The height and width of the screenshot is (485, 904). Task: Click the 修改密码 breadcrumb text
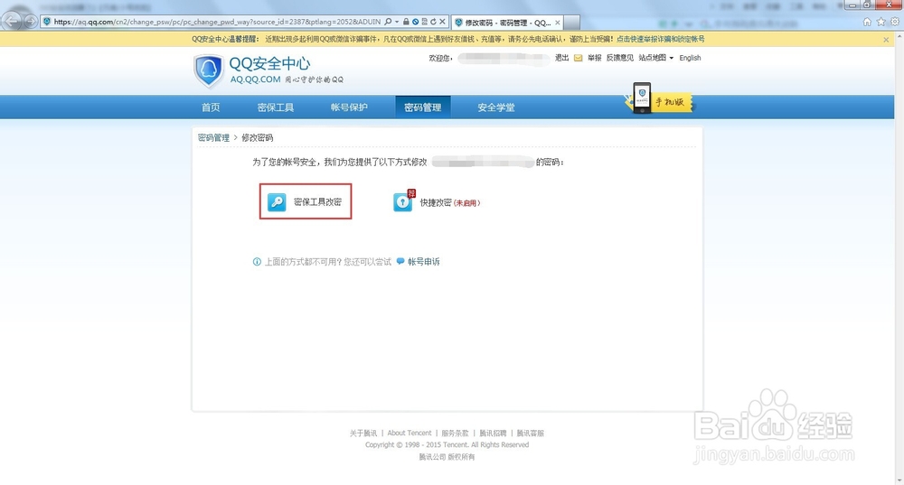click(257, 137)
